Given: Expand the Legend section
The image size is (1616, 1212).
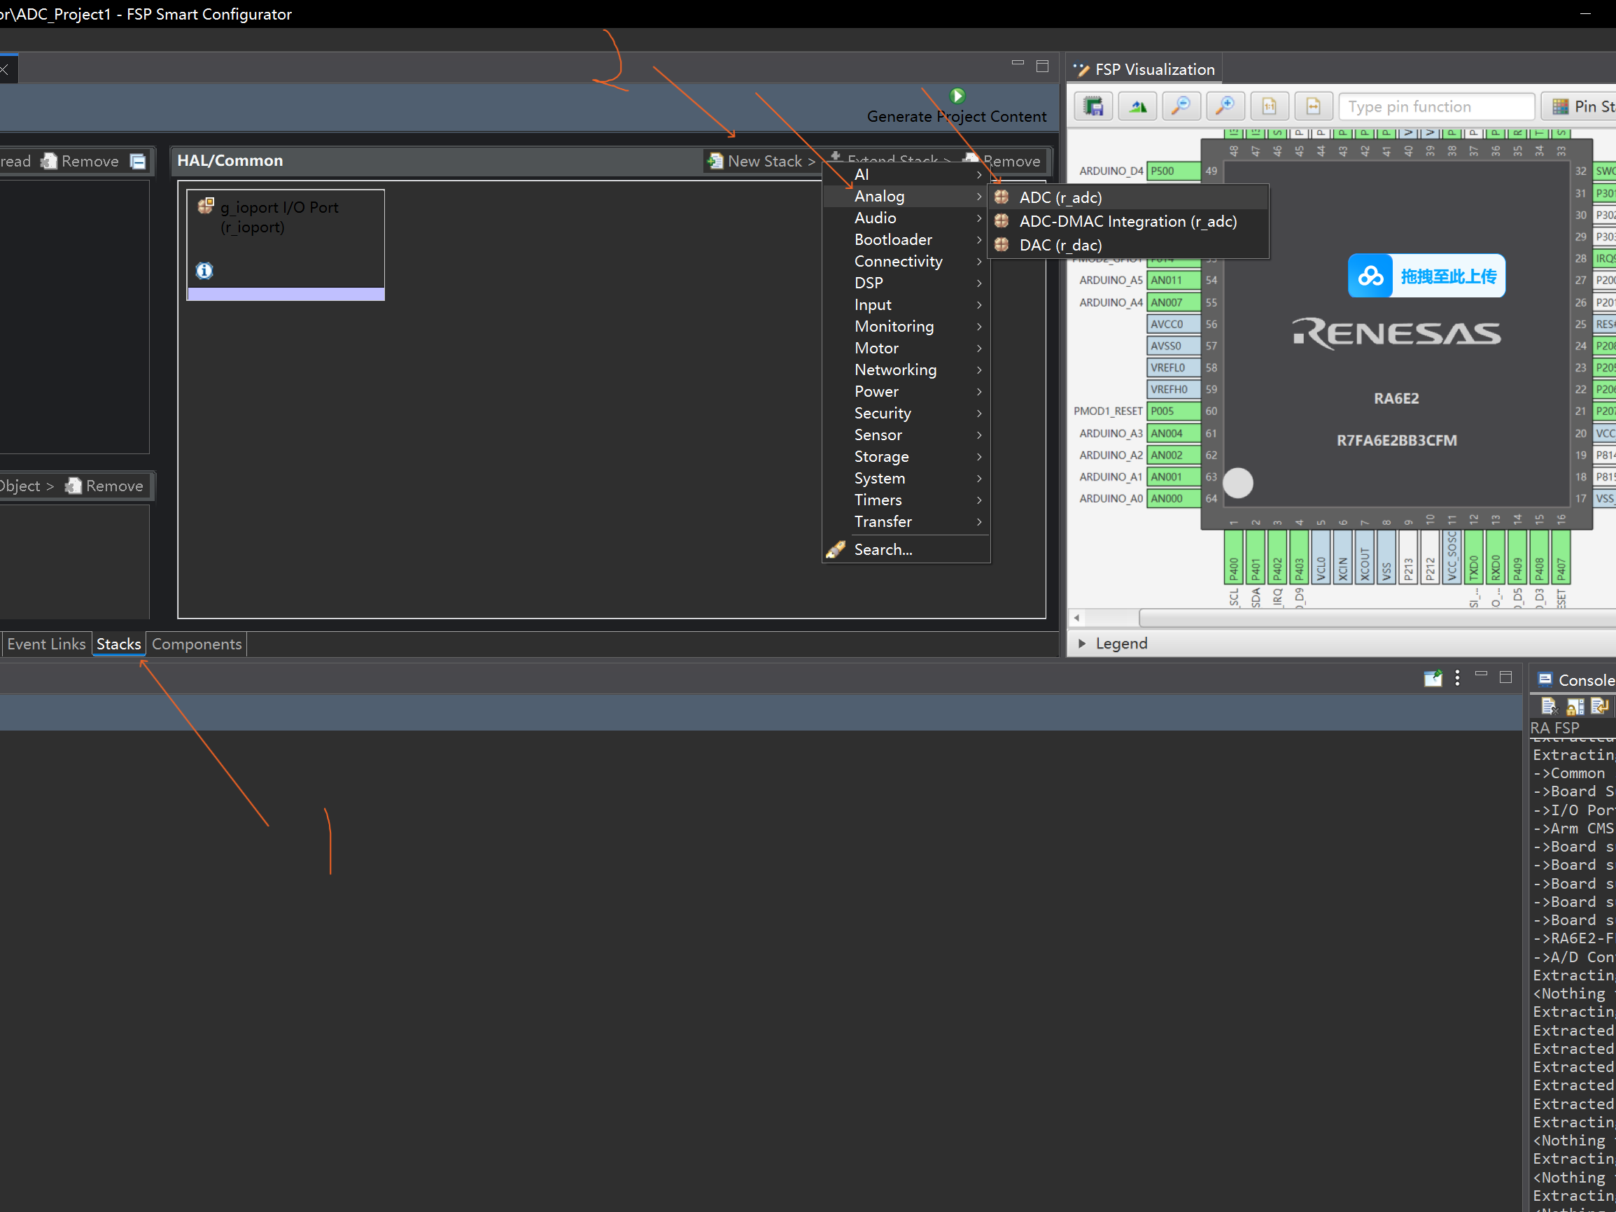Looking at the screenshot, I should click(x=1082, y=644).
